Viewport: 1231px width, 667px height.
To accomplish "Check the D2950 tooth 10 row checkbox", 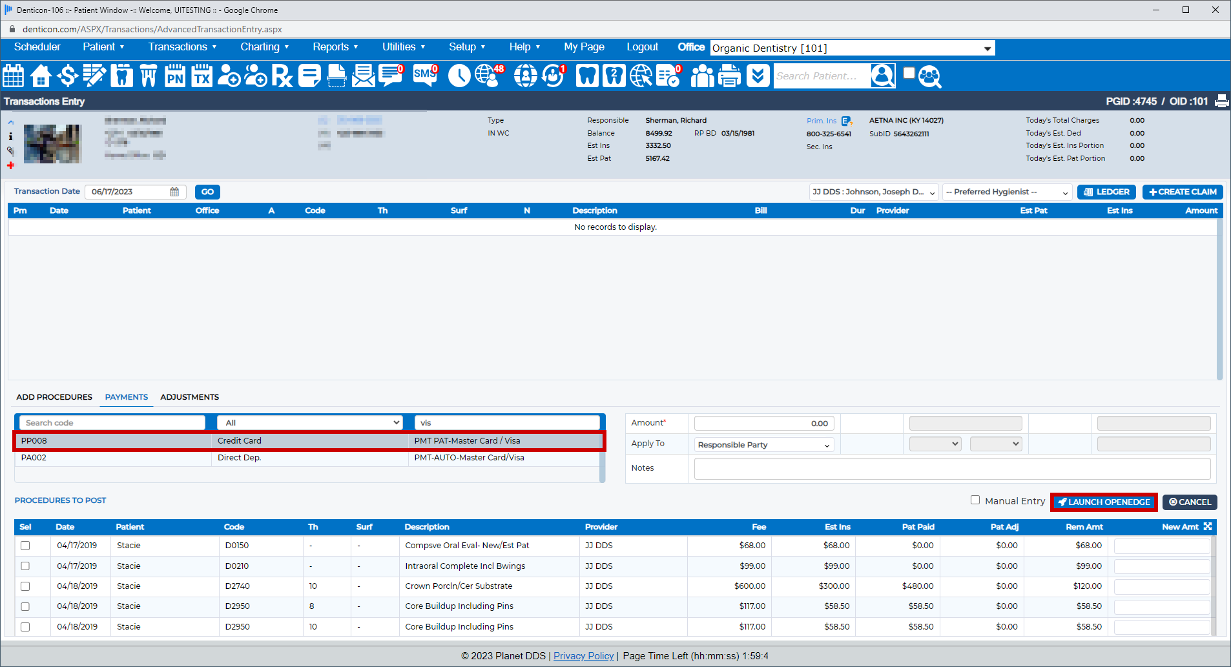I will [25, 627].
